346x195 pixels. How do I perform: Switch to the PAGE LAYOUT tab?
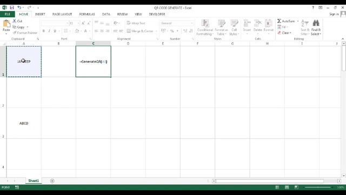(62, 14)
